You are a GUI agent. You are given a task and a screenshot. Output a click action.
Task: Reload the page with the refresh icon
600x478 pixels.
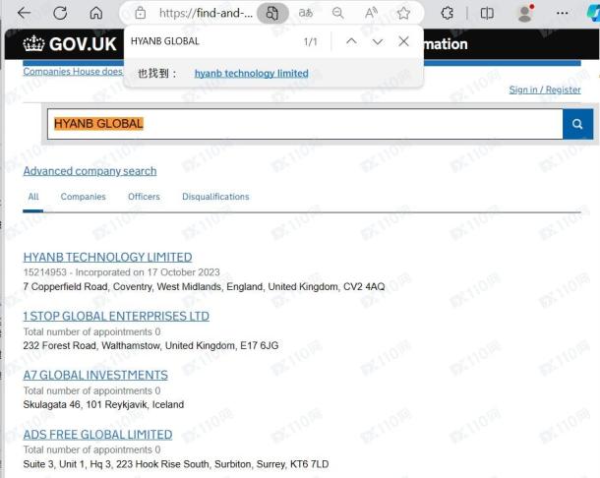[x=60, y=13]
